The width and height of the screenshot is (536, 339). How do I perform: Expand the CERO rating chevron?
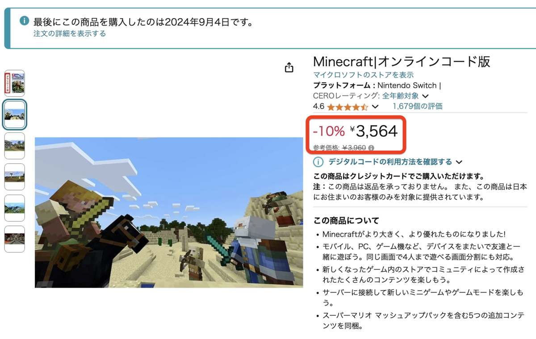[426, 96]
